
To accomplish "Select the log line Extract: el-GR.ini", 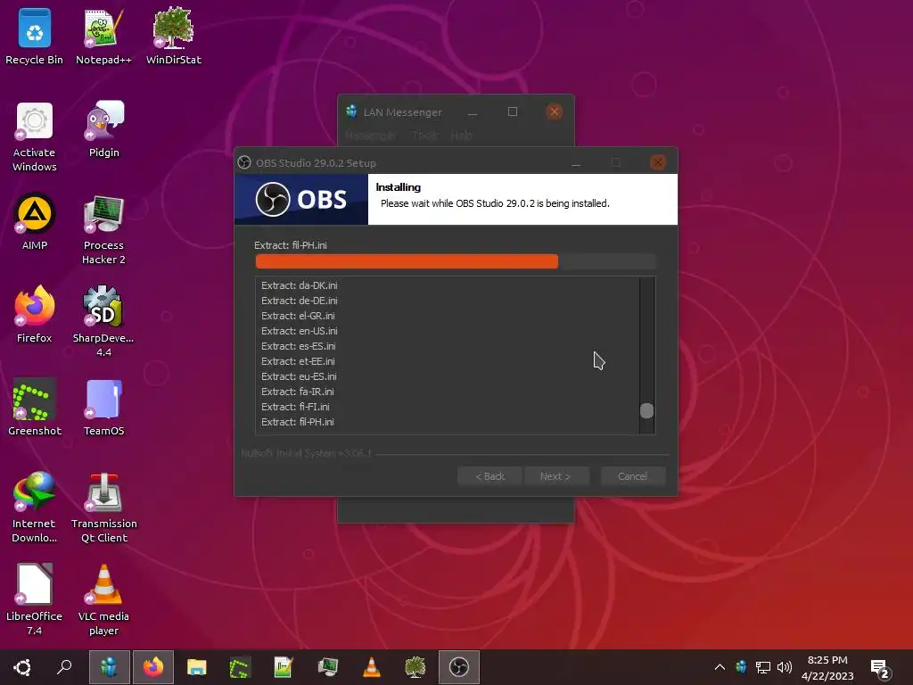I will [298, 316].
